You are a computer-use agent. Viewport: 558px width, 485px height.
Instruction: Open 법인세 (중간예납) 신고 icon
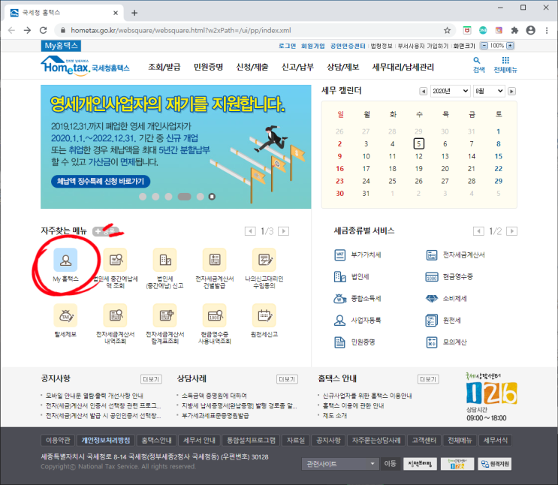coord(164,260)
